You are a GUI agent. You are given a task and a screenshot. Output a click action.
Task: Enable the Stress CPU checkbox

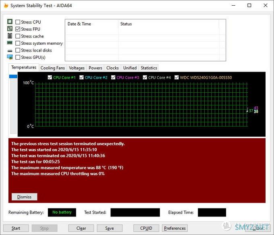[18, 22]
